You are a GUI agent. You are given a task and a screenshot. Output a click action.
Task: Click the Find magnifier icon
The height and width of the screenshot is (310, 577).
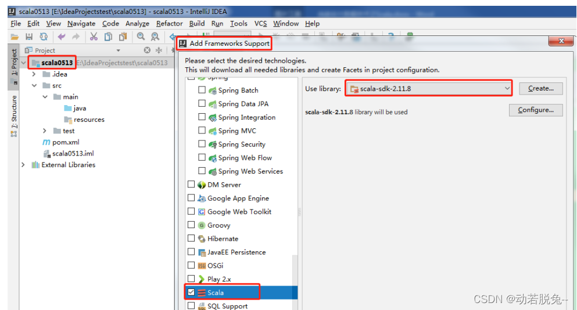click(141, 37)
